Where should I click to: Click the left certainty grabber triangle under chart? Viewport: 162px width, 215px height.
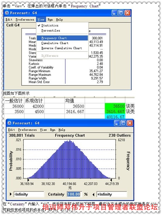(28, 180)
